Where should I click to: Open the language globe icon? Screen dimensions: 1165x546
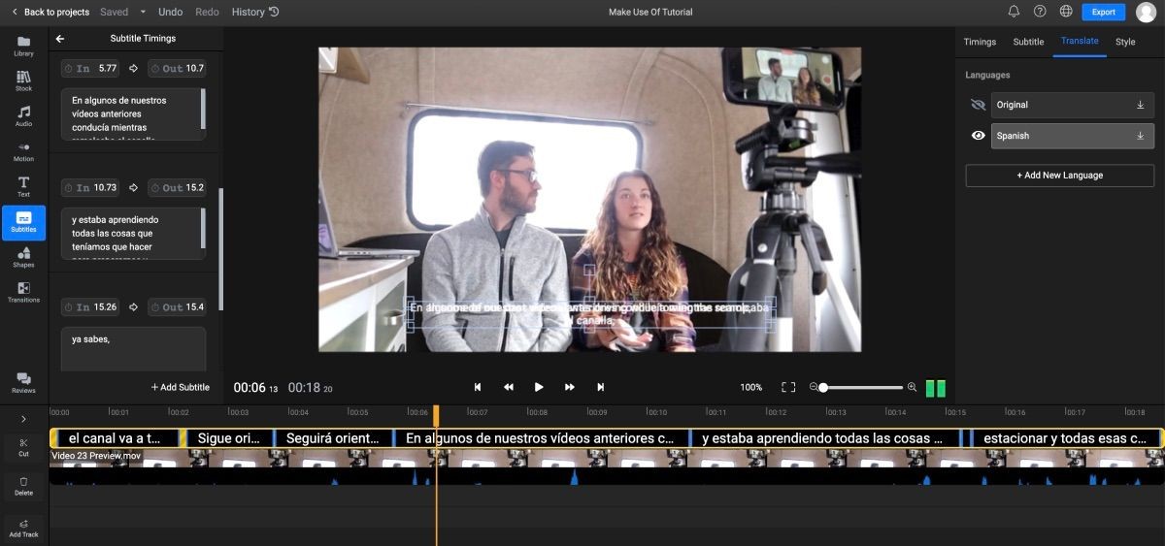point(1066,12)
